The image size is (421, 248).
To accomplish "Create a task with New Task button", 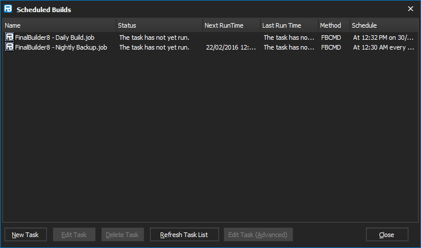I will pos(25,235).
